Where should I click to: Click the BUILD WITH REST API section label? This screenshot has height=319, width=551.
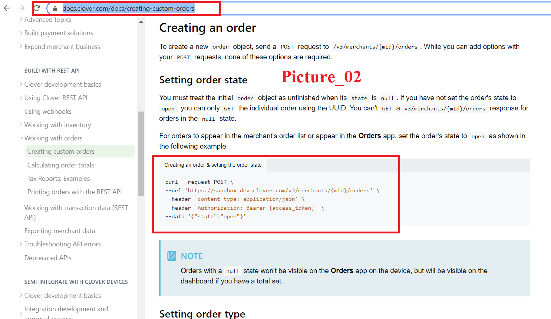click(x=52, y=70)
